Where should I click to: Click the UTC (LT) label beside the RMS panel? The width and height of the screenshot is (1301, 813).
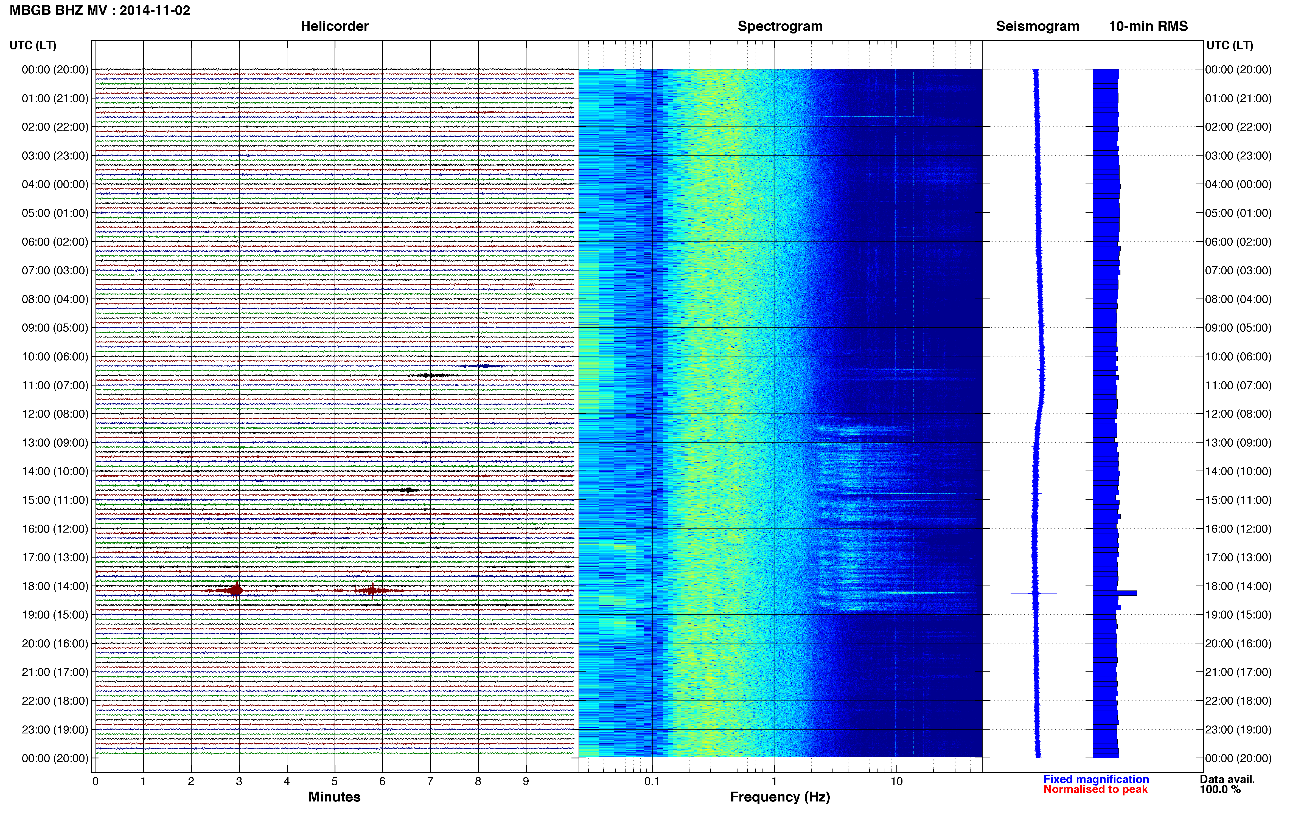click(1230, 45)
